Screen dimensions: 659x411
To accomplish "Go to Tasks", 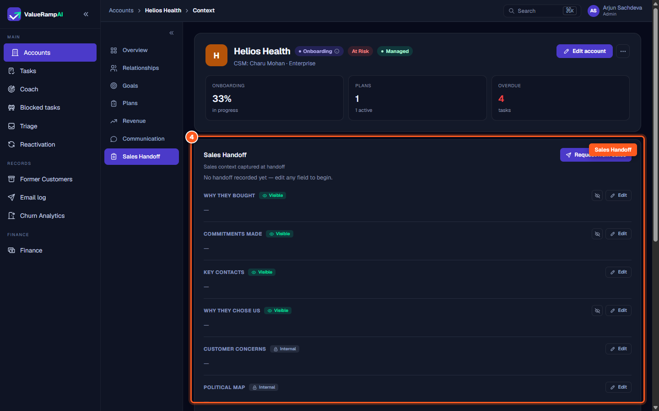I will (50, 71).
